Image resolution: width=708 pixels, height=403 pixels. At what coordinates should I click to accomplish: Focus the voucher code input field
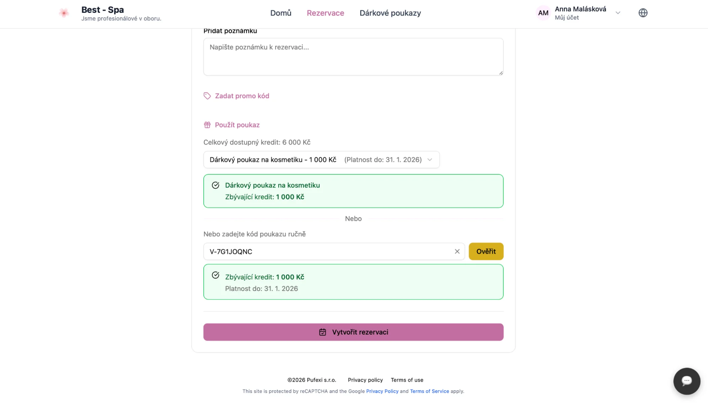(329, 252)
